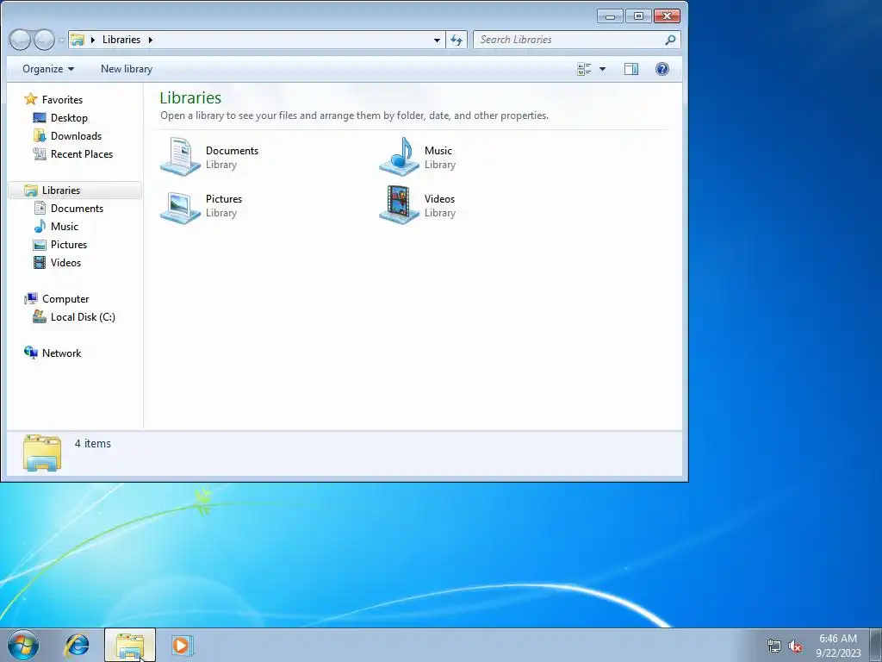Click the Computer icon in navigation pane

click(31, 299)
